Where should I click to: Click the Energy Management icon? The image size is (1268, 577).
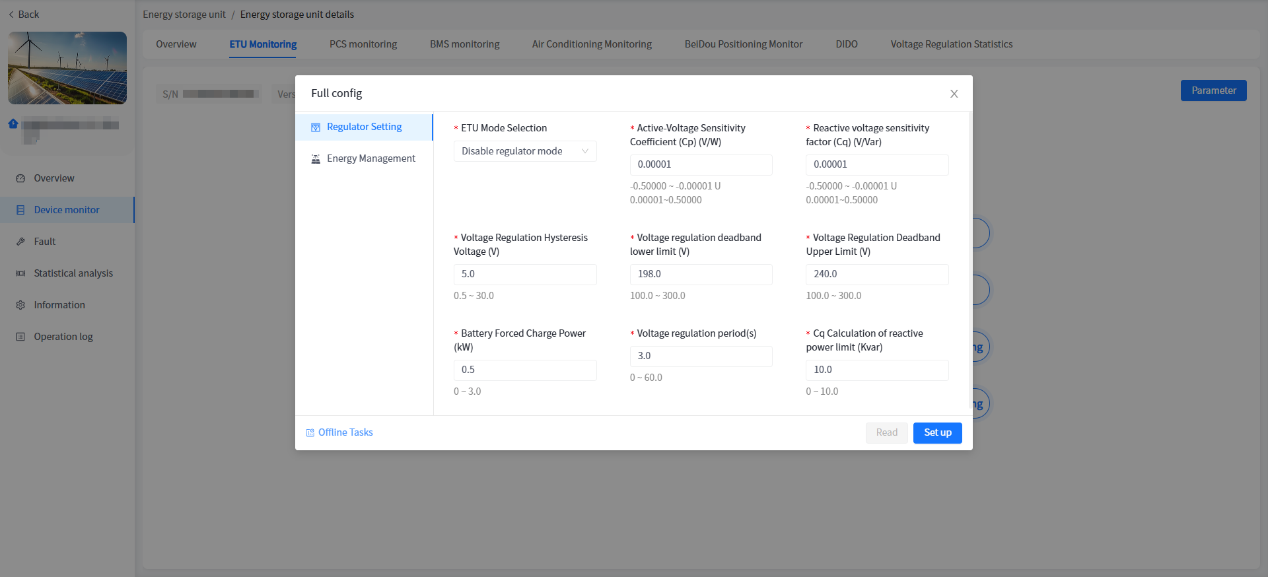point(316,159)
